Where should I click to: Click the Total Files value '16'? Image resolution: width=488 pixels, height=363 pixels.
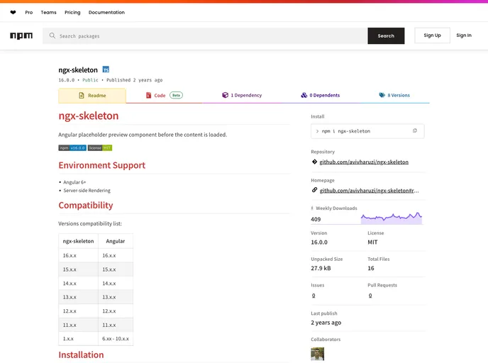click(x=371, y=268)
